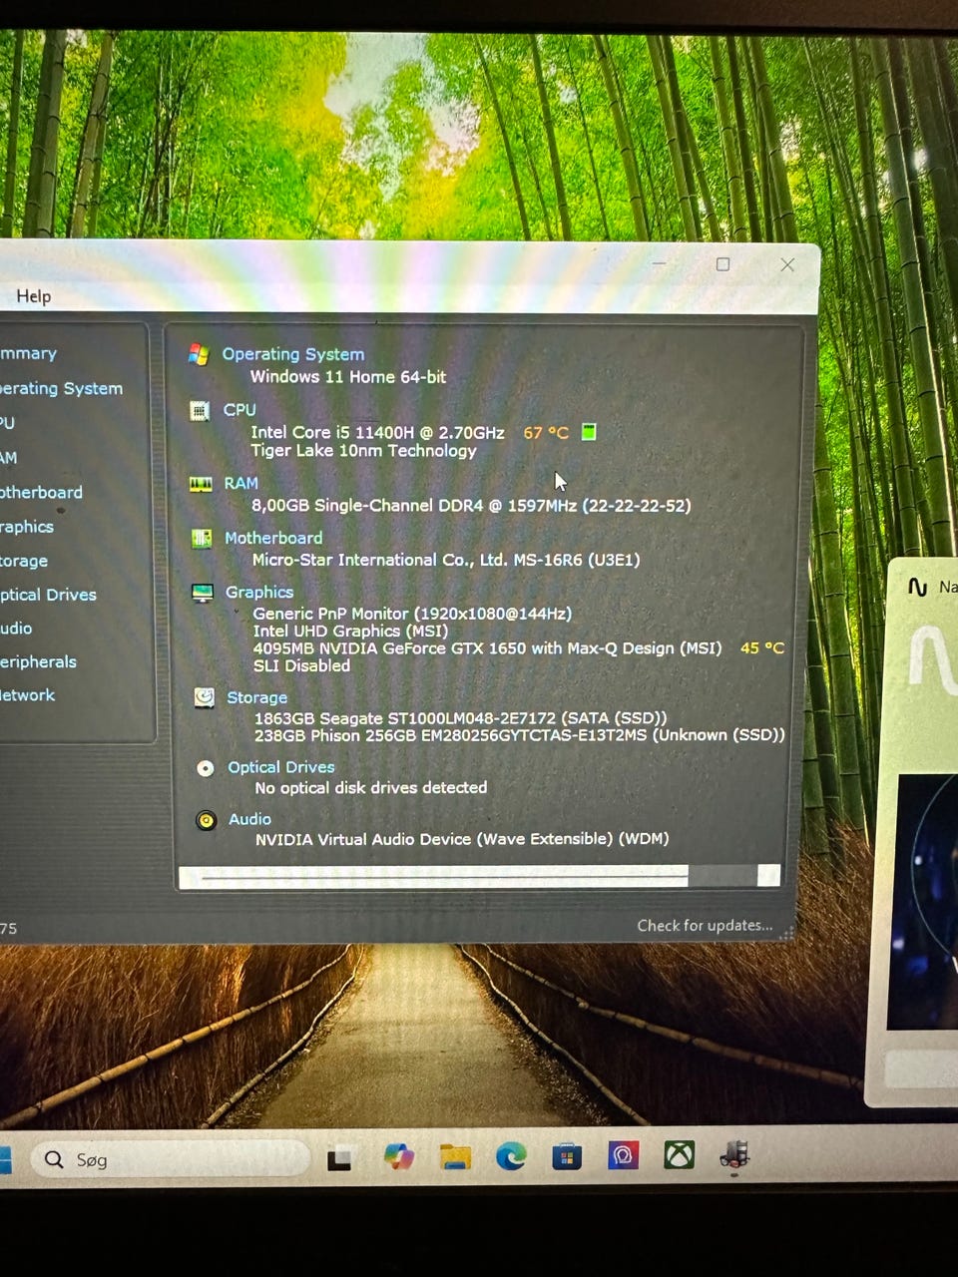
Task: Click 1863GB Seagate ST1000LM048 drive entry
Action: pos(460,718)
